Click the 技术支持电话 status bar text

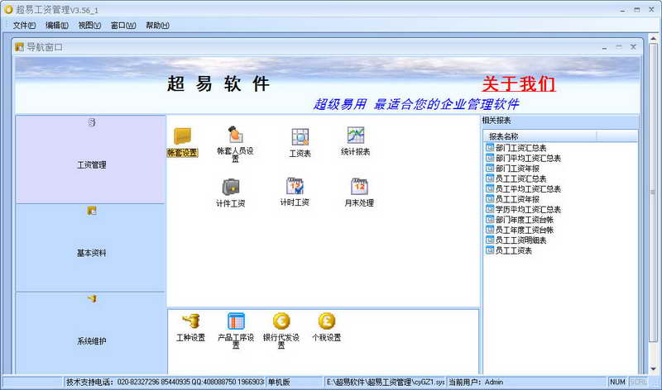pyautogui.click(x=165, y=382)
